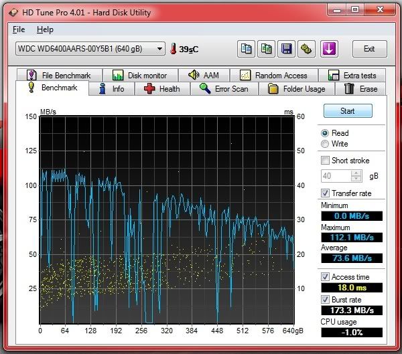This screenshot has height=354, width=402.
Task: Click the Exit button
Action: 369,49
